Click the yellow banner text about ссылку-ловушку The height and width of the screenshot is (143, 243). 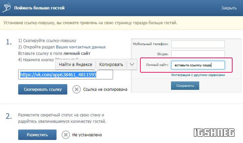coord(90,23)
